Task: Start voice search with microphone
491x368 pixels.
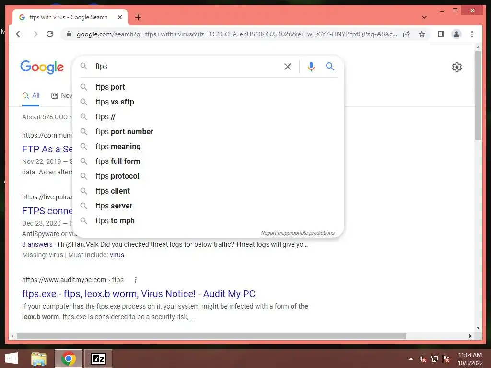Action: [311, 66]
